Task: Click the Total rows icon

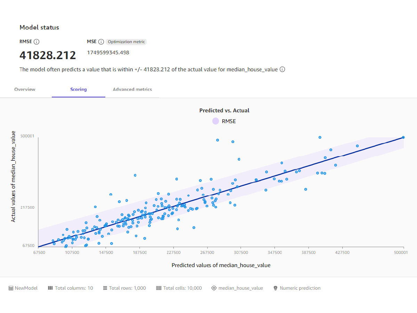Action: tap(105, 288)
